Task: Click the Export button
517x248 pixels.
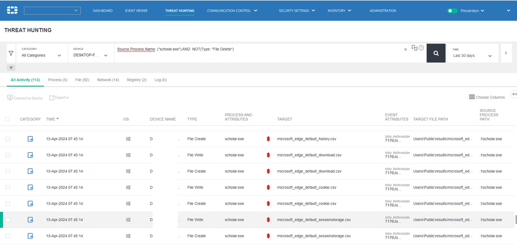Action: 59,98
